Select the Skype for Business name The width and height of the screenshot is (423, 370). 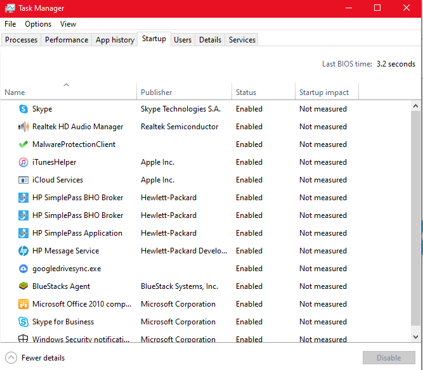click(x=63, y=322)
